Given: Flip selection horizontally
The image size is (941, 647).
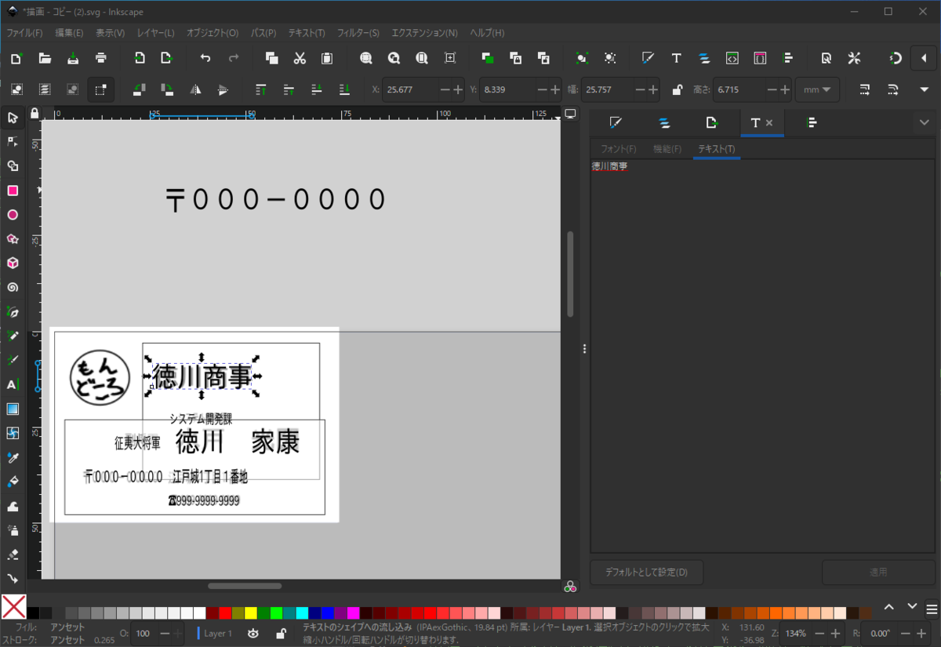Looking at the screenshot, I should point(195,89).
